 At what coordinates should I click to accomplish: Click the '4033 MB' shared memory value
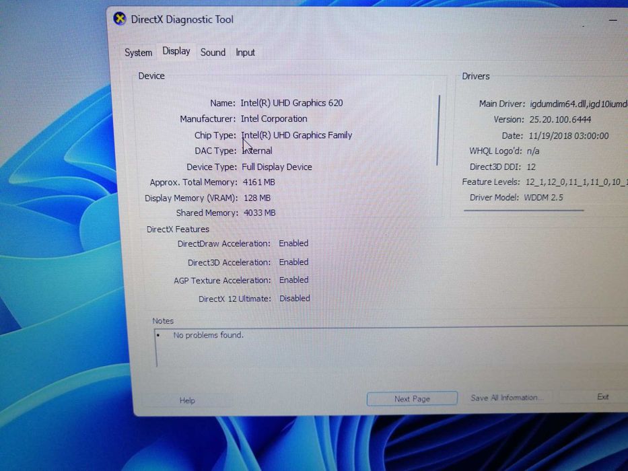click(260, 213)
